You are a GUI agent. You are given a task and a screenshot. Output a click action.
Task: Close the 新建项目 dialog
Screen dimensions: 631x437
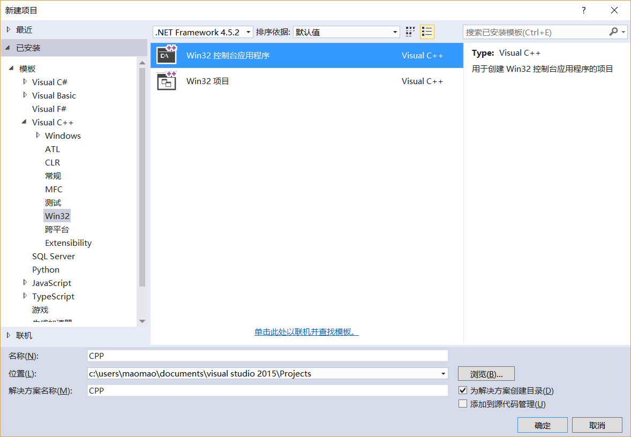pos(614,11)
